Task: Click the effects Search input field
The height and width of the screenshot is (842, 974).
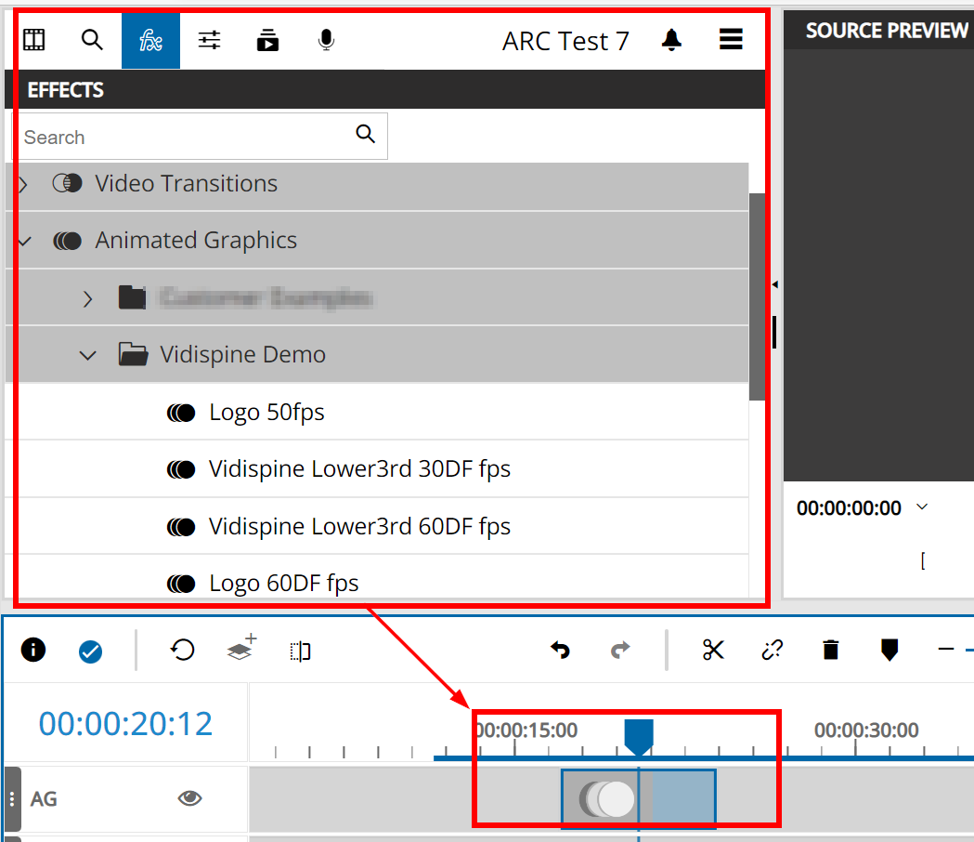Action: (x=186, y=138)
